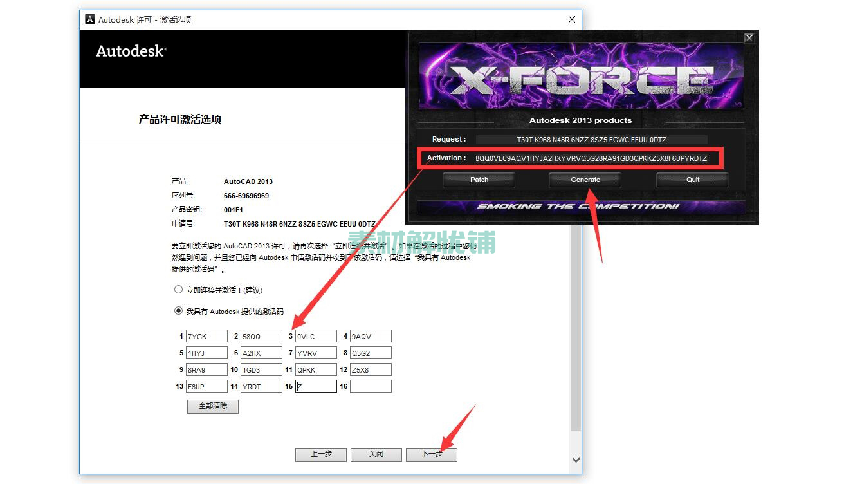Click activation code box 12 containing Z5X8

pos(371,369)
